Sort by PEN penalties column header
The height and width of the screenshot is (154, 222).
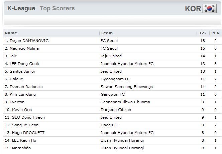tap(215, 33)
